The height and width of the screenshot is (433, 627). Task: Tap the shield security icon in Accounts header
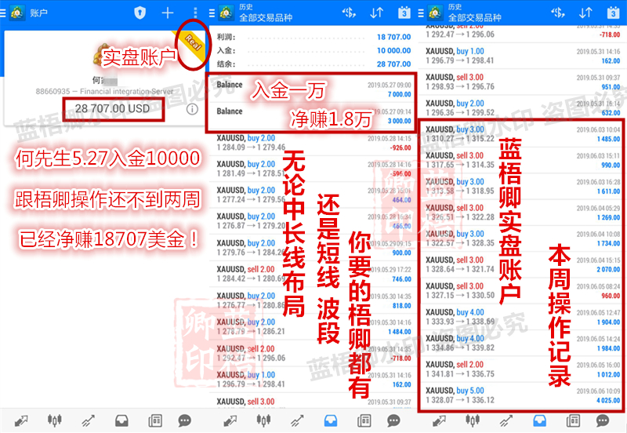pyautogui.click(x=140, y=13)
